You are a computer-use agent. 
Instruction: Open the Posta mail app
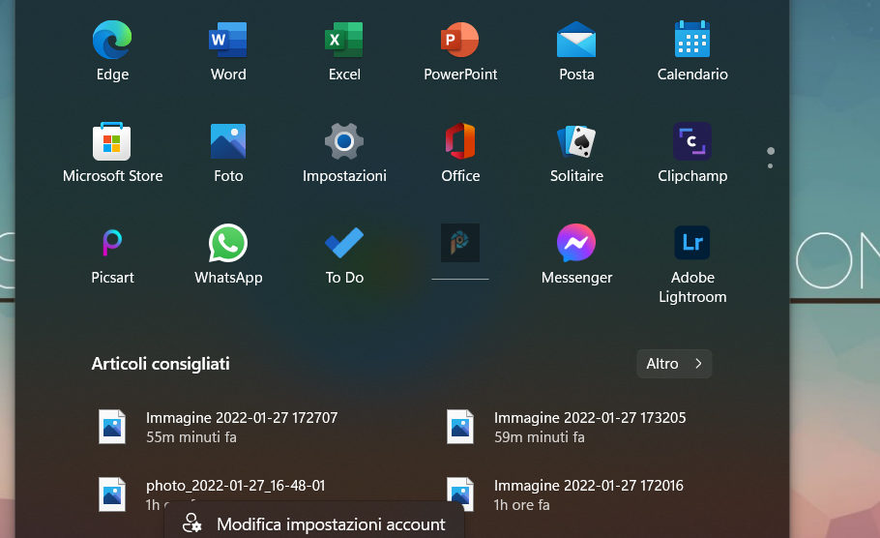click(x=576, y=50)
